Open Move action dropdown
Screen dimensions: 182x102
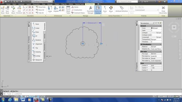click(x=111, y=12)
